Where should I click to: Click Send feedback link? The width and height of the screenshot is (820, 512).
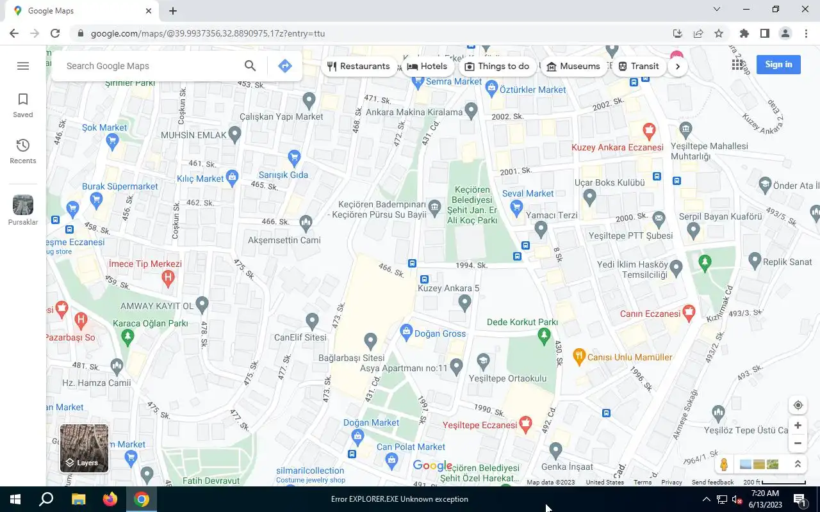pos(712,483)
